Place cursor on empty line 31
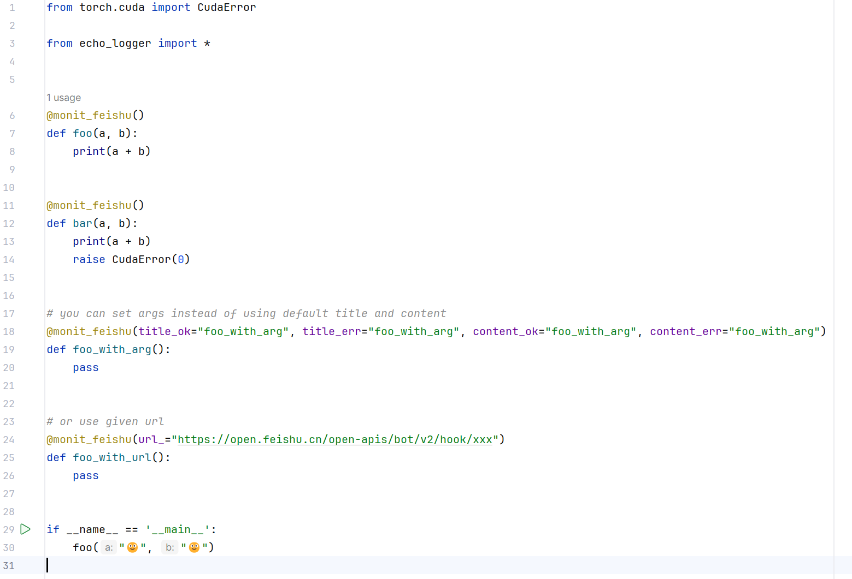 [x=219, y=565]
